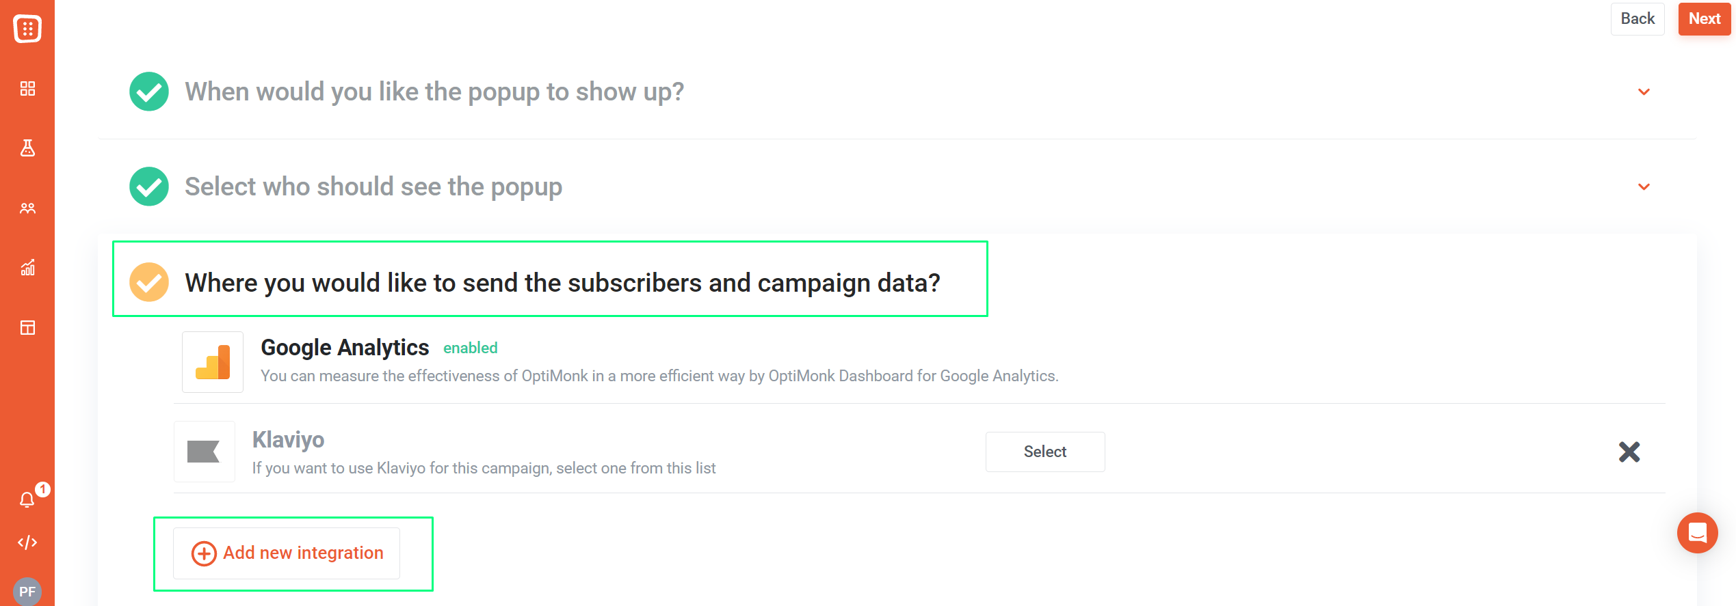This screenshot has height=606, width=1736.
Task: Click the Back button
Action: click(1638, 18)
